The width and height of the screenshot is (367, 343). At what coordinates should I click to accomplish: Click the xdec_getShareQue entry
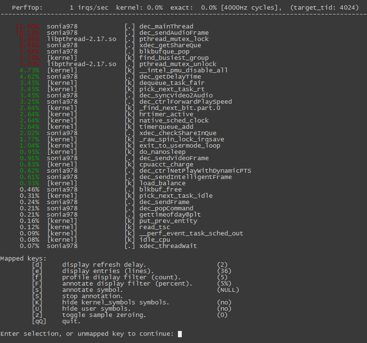point(170,45)
